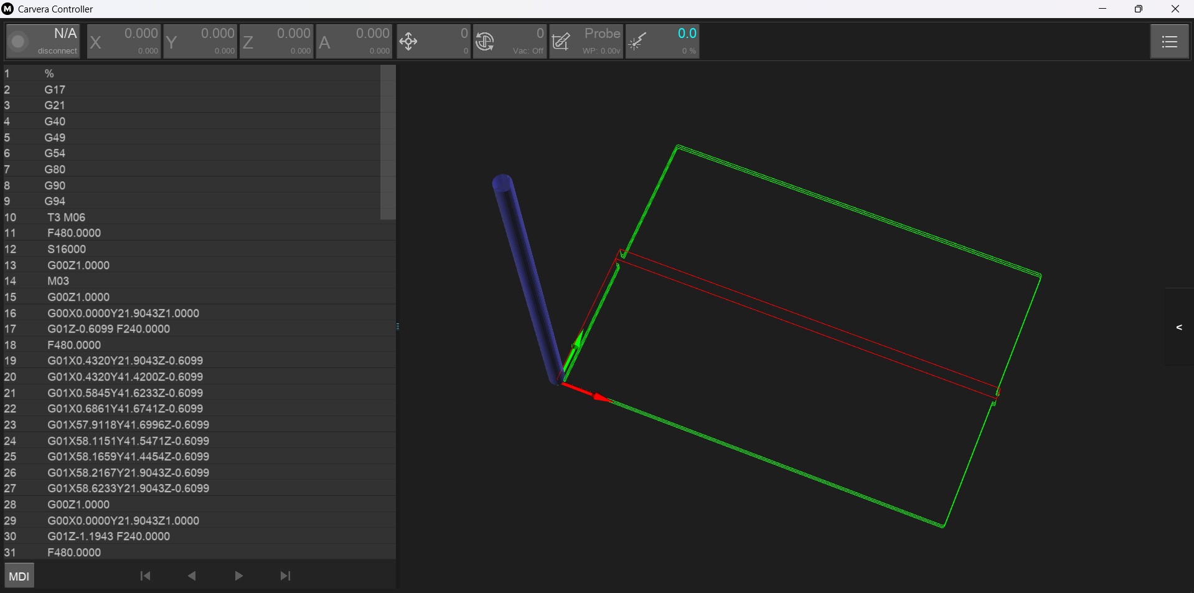Select line 20 G01X0.4320Y41.4200Z-0.6099

[199, 377]
